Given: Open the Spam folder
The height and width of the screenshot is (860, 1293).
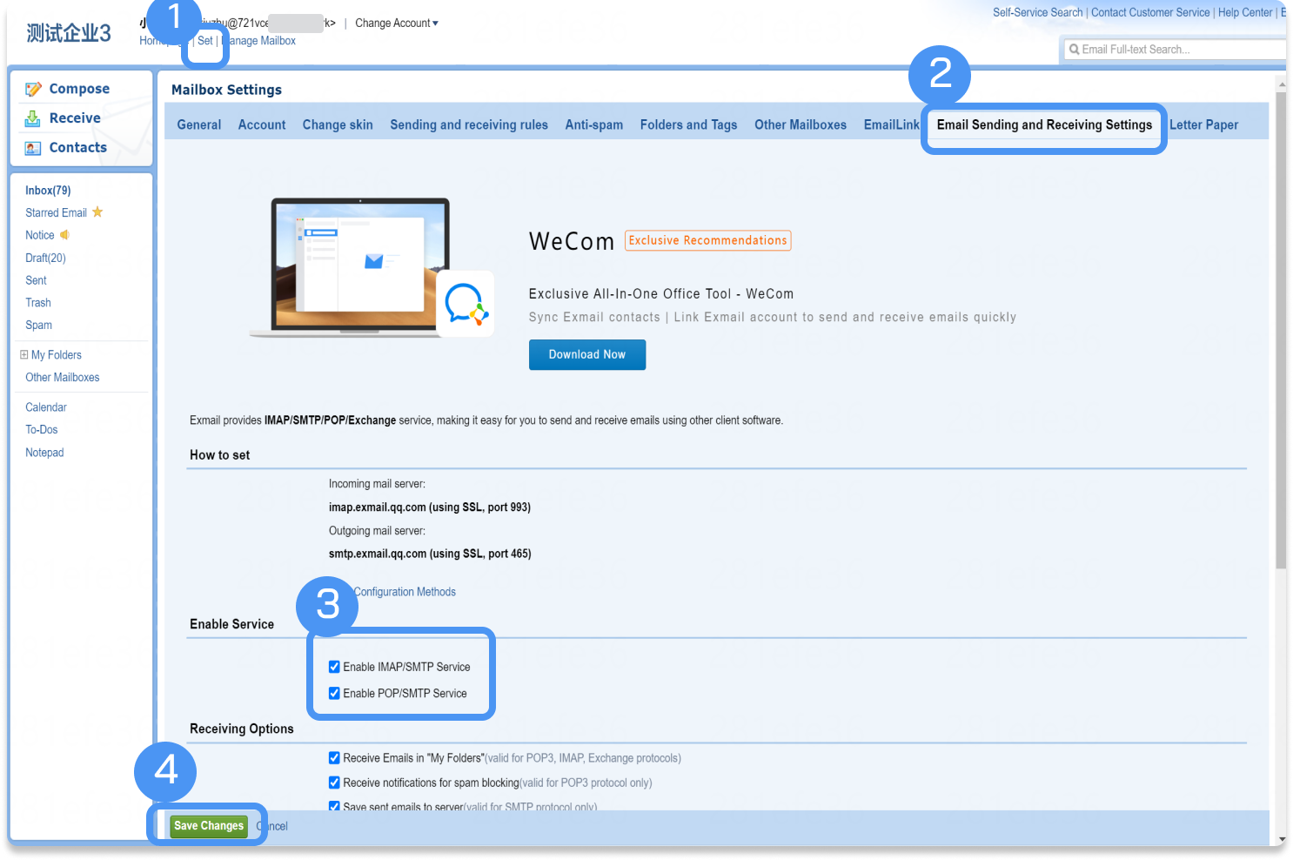Looking at the screenshot, I should pyautogui.click(x=39, y=325).
